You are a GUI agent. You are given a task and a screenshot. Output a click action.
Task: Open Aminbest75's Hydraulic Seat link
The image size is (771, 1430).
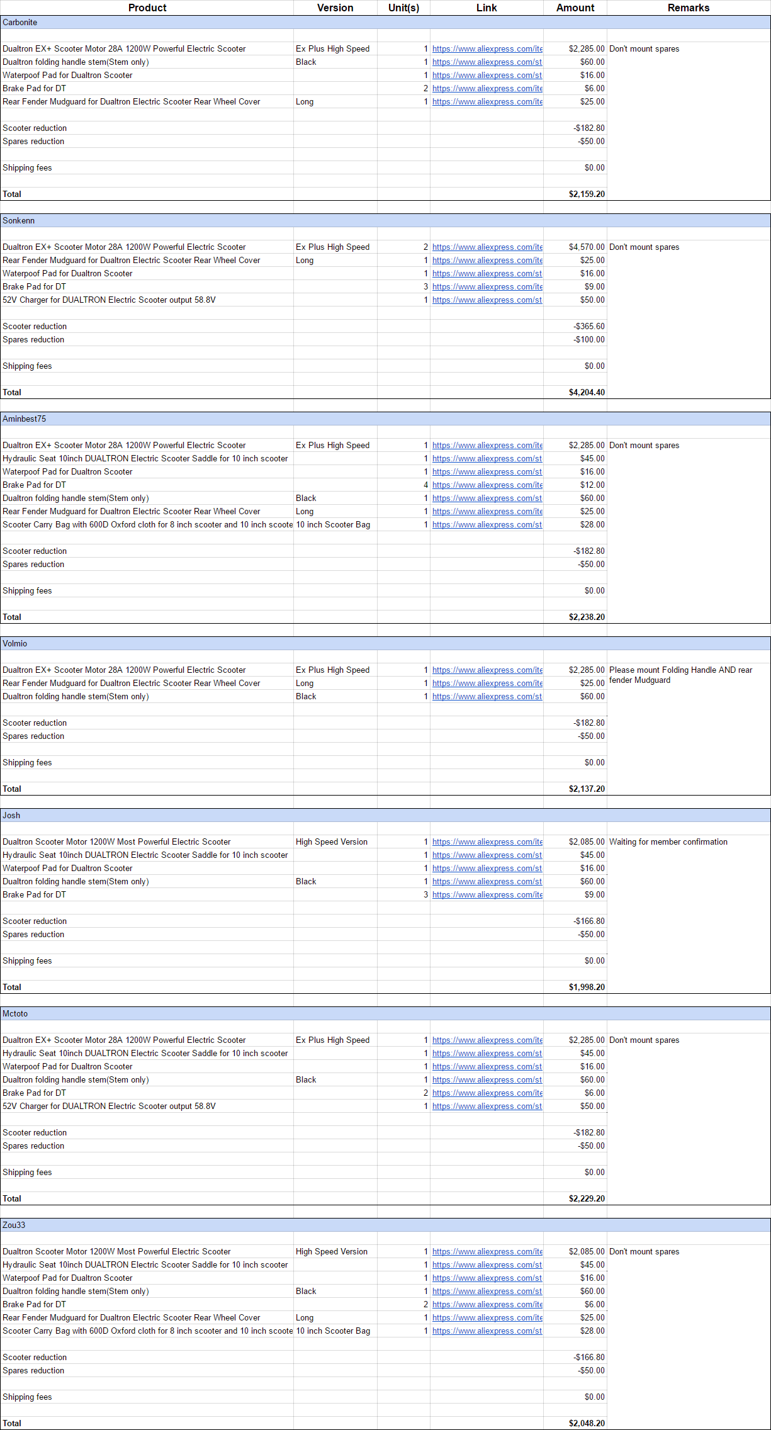pos(487,459)
